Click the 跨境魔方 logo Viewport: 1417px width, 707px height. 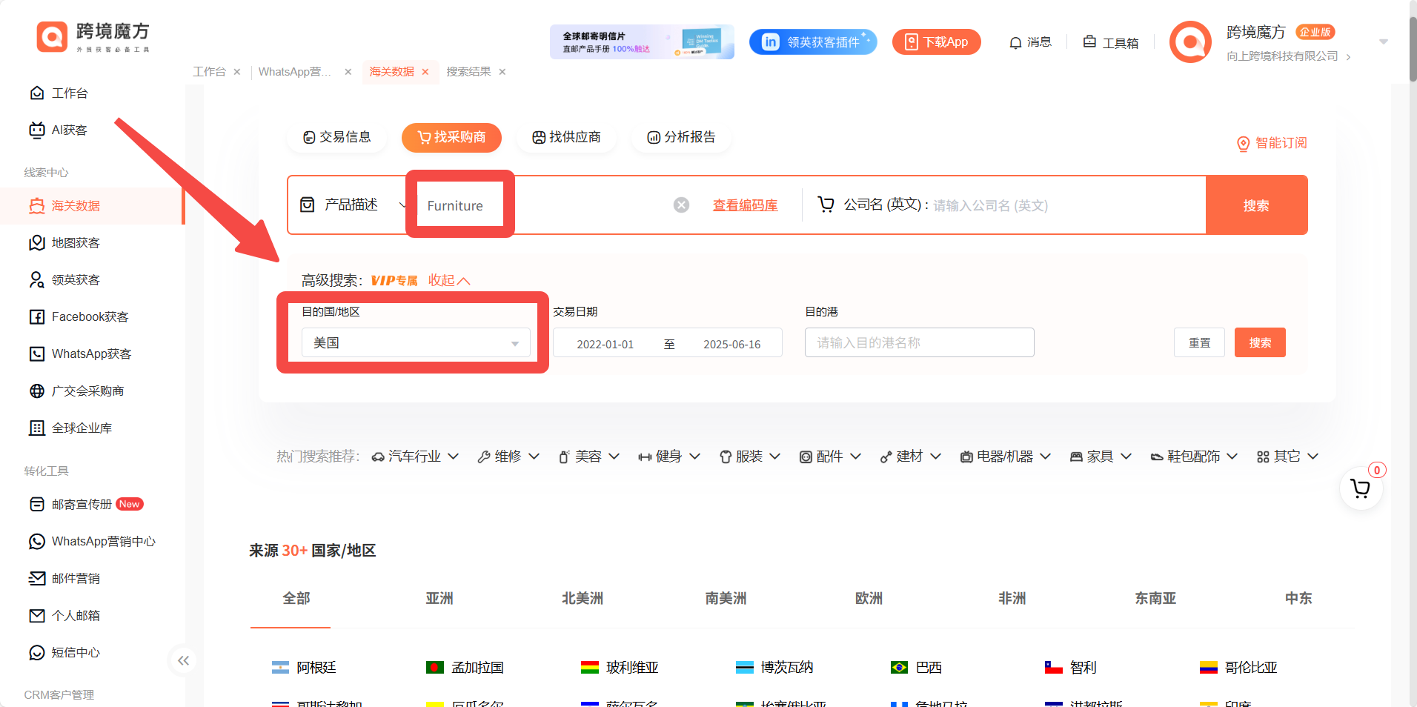[x=93, y=36]
